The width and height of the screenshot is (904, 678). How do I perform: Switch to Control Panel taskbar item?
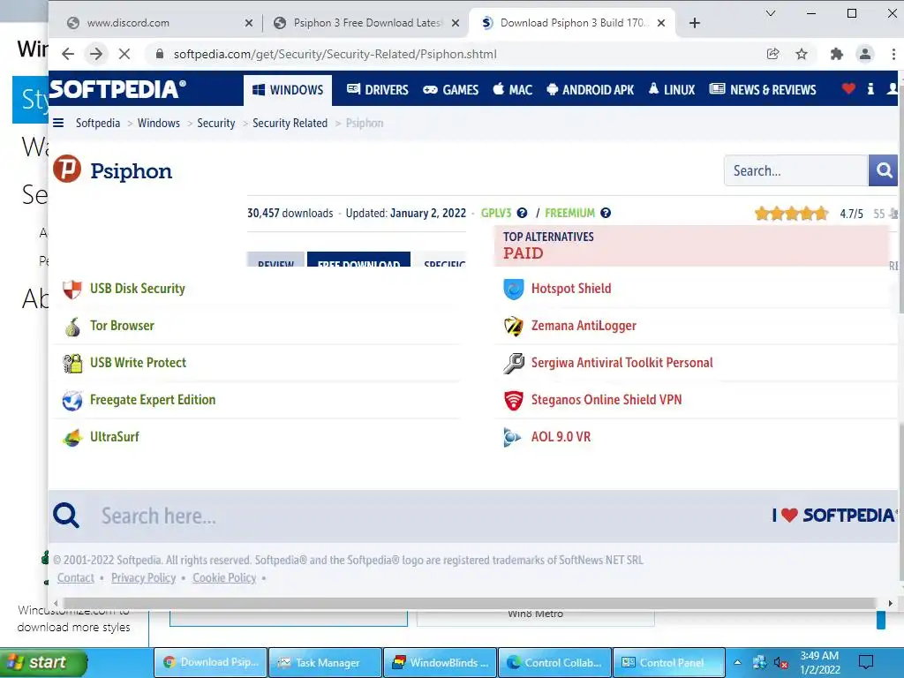coord(669,662)
